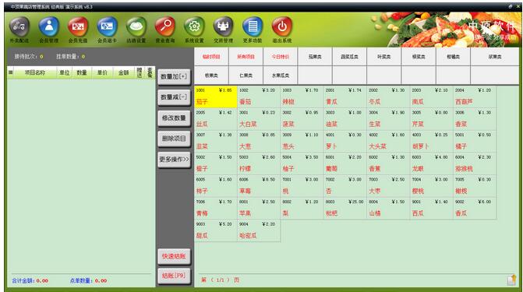This screenshot has width=523, height=292.
Task: Select item 6006 草莓
Action: [259, 186]
